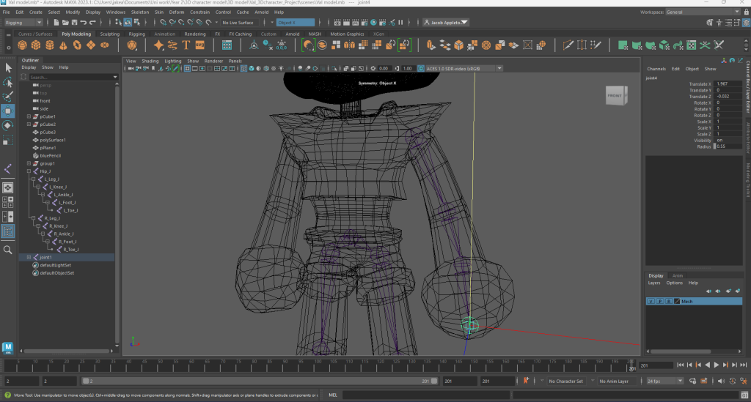Select the SVG import shelf icon
Viewport: 751px width, 402px height.
199,45
